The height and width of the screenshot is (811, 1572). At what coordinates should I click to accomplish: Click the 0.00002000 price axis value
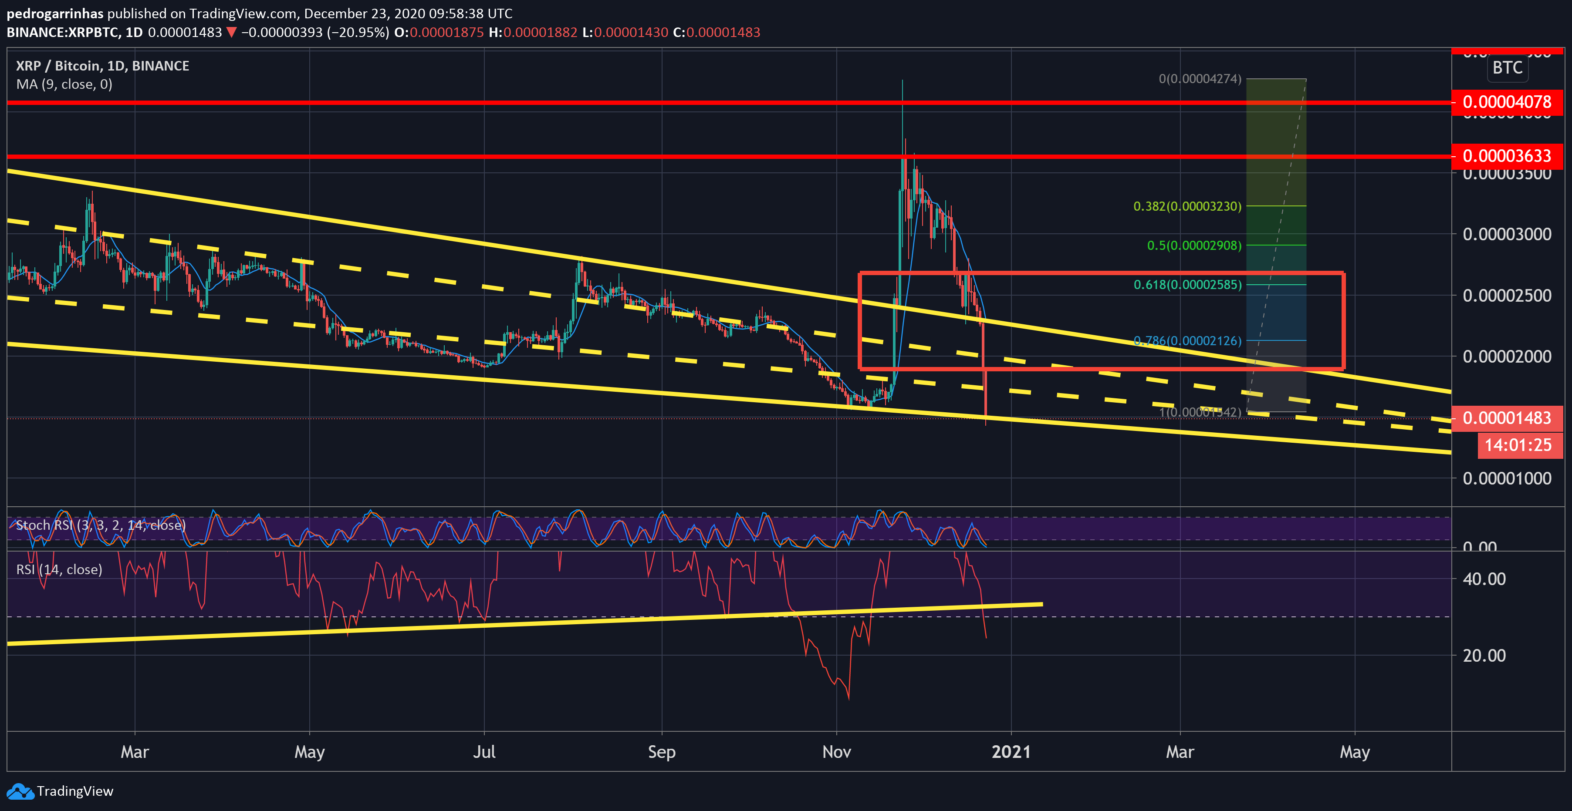(x=1507, y=357)
